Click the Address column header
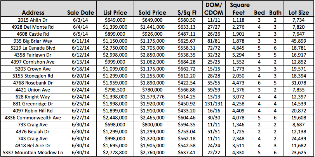 [x=33, y=9]
